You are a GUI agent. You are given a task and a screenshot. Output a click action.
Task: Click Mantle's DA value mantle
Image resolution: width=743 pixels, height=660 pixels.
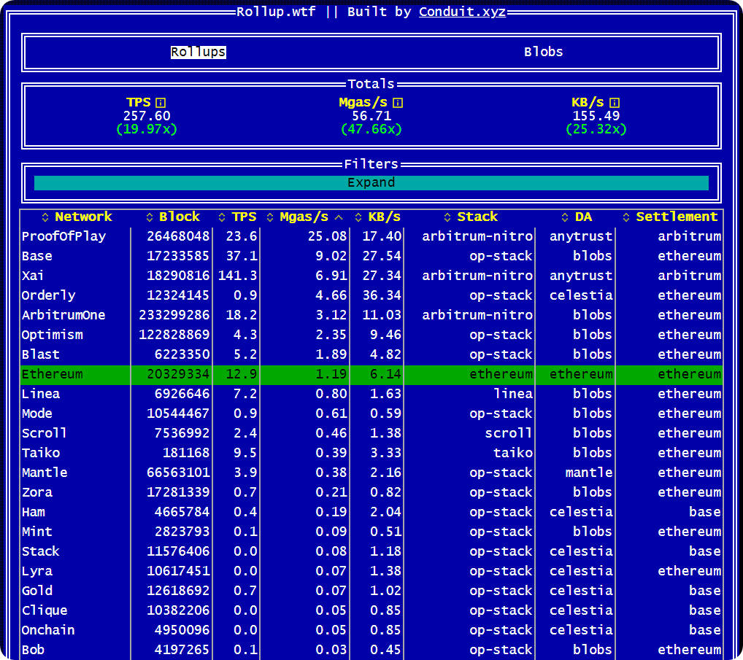(x=589, y=473)
